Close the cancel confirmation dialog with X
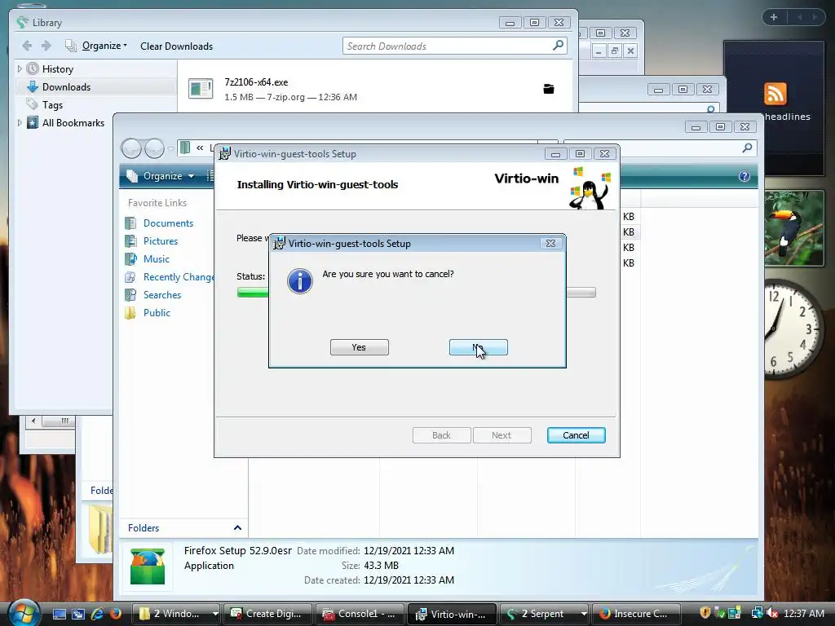 tap(550, 243)
